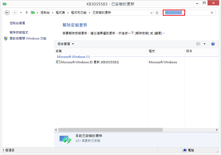221x155 pixels.
Task: Click the KB3035583 update item icon
Action: pos(58,62)
